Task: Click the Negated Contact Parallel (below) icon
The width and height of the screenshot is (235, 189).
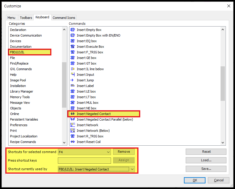Action: [73, 119]
